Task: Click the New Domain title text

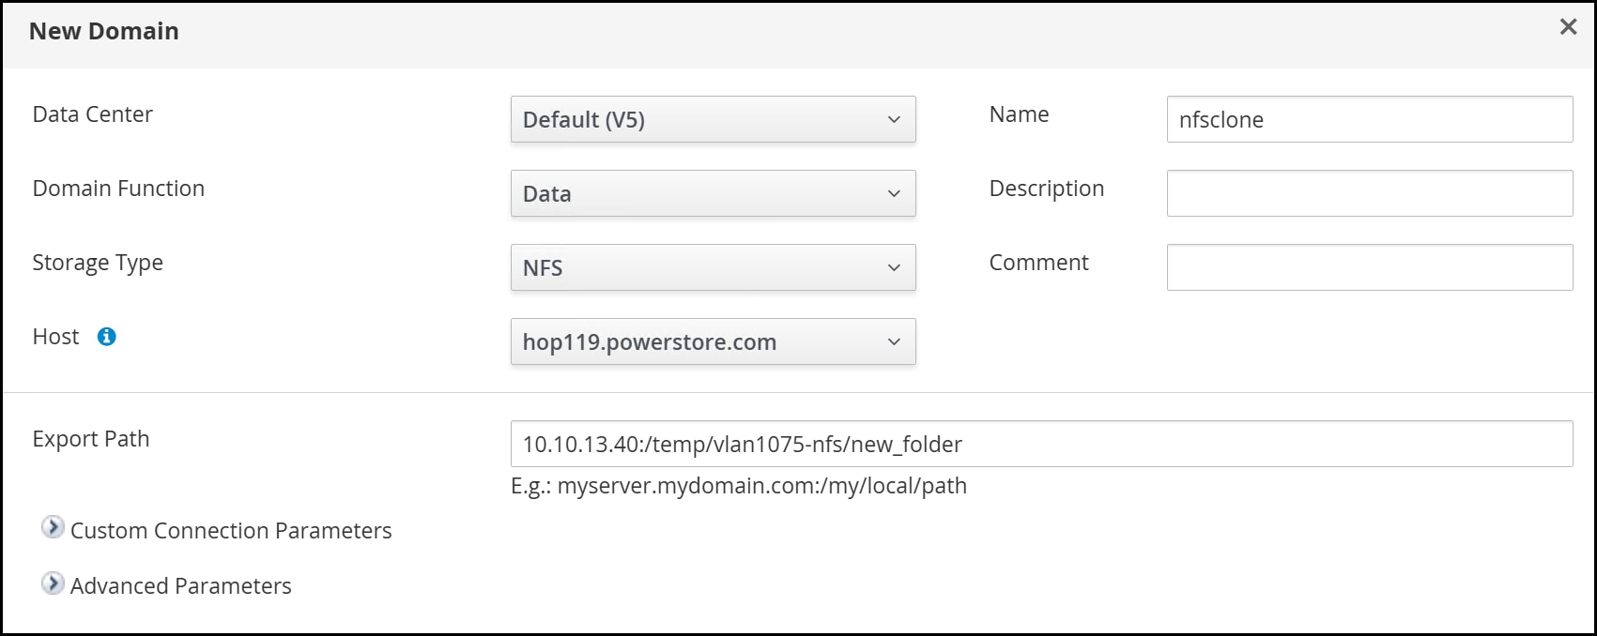Action: 104,31
